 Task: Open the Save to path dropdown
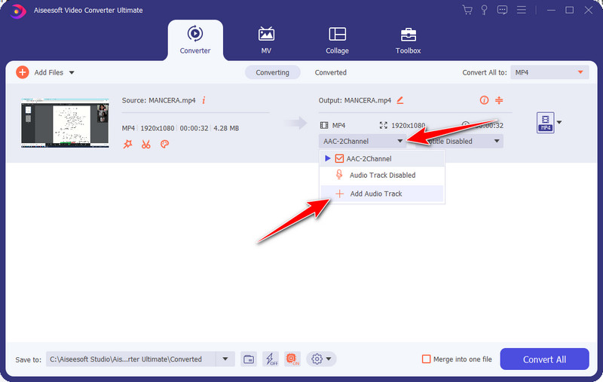tap(225, 359)
